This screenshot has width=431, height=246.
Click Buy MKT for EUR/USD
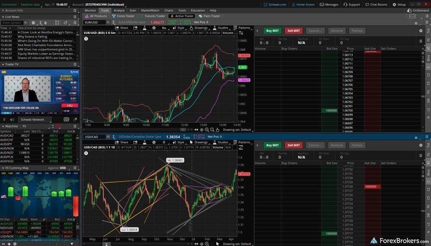click(x=272, y=31)
